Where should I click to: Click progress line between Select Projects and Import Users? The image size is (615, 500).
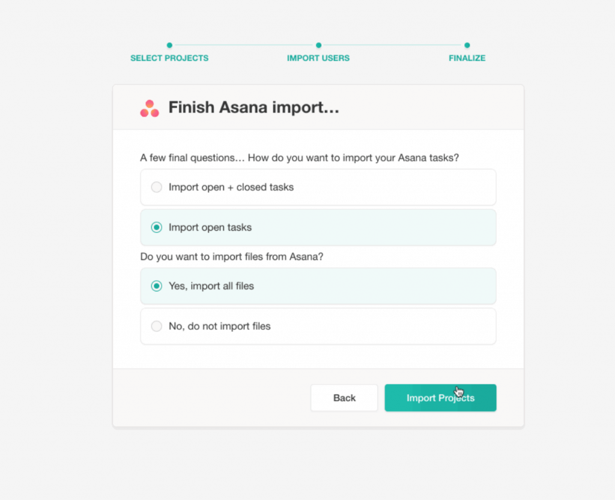pyautogui.click(x=244, y=45)
